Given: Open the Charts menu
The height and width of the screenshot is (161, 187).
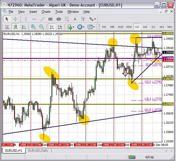Looking at the screenshot, I should point(46,12).
